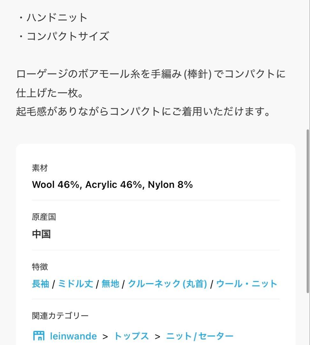Screen dimensions: 310x345
Task: Click the 素材 section label
Action: click(x=40, y=168)
